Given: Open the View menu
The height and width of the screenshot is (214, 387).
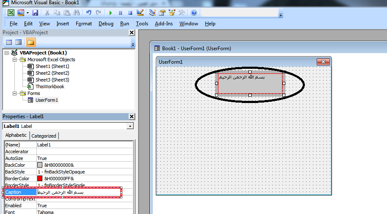Looking at the screenshot, I should click(x=44, y=24).
